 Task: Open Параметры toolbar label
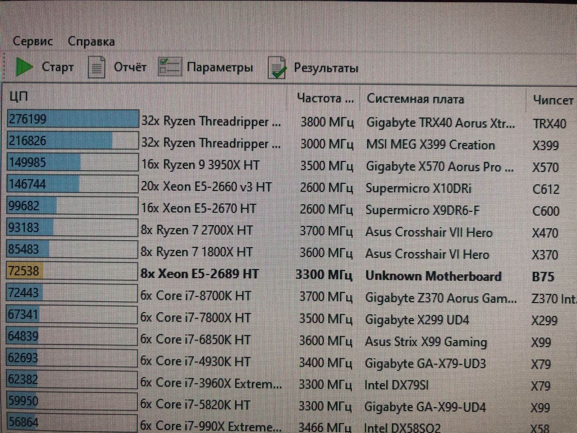(220, 68)
